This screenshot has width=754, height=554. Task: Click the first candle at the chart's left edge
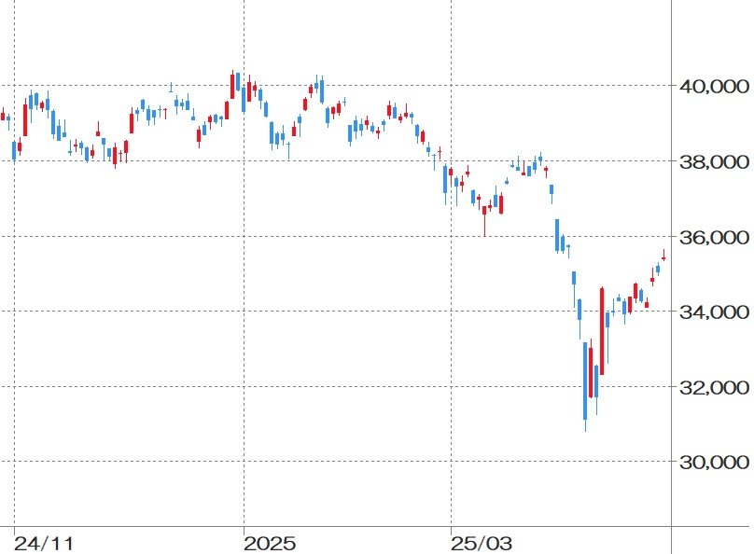point(3,117)
